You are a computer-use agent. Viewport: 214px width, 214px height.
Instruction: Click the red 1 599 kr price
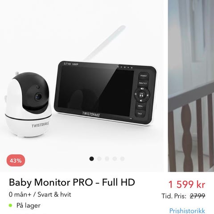pos(187,185)
